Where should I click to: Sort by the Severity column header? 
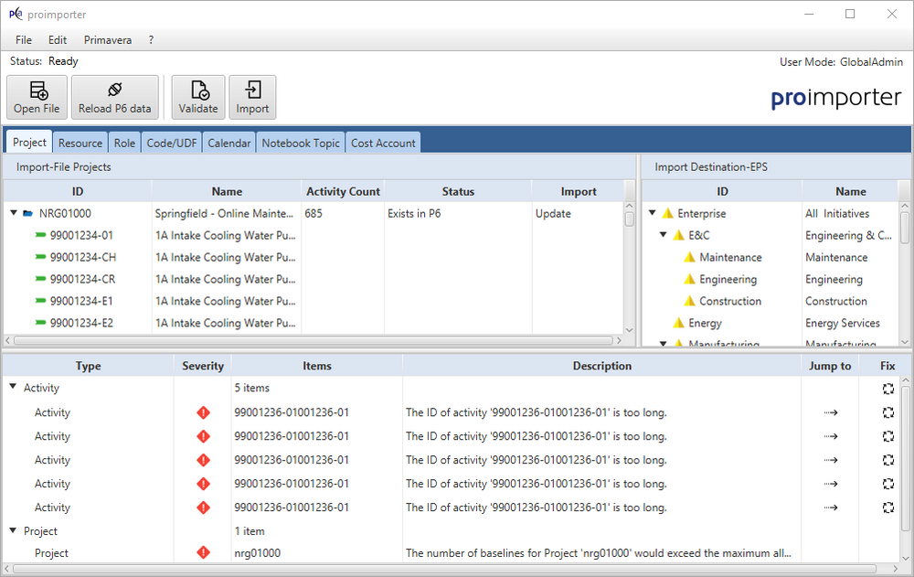pos(203,366)
